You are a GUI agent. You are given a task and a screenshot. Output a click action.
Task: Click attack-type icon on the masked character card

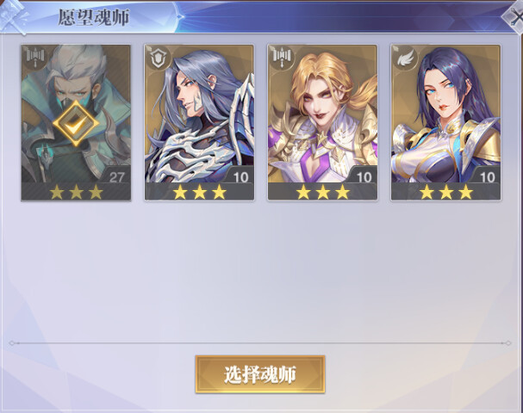35,56
